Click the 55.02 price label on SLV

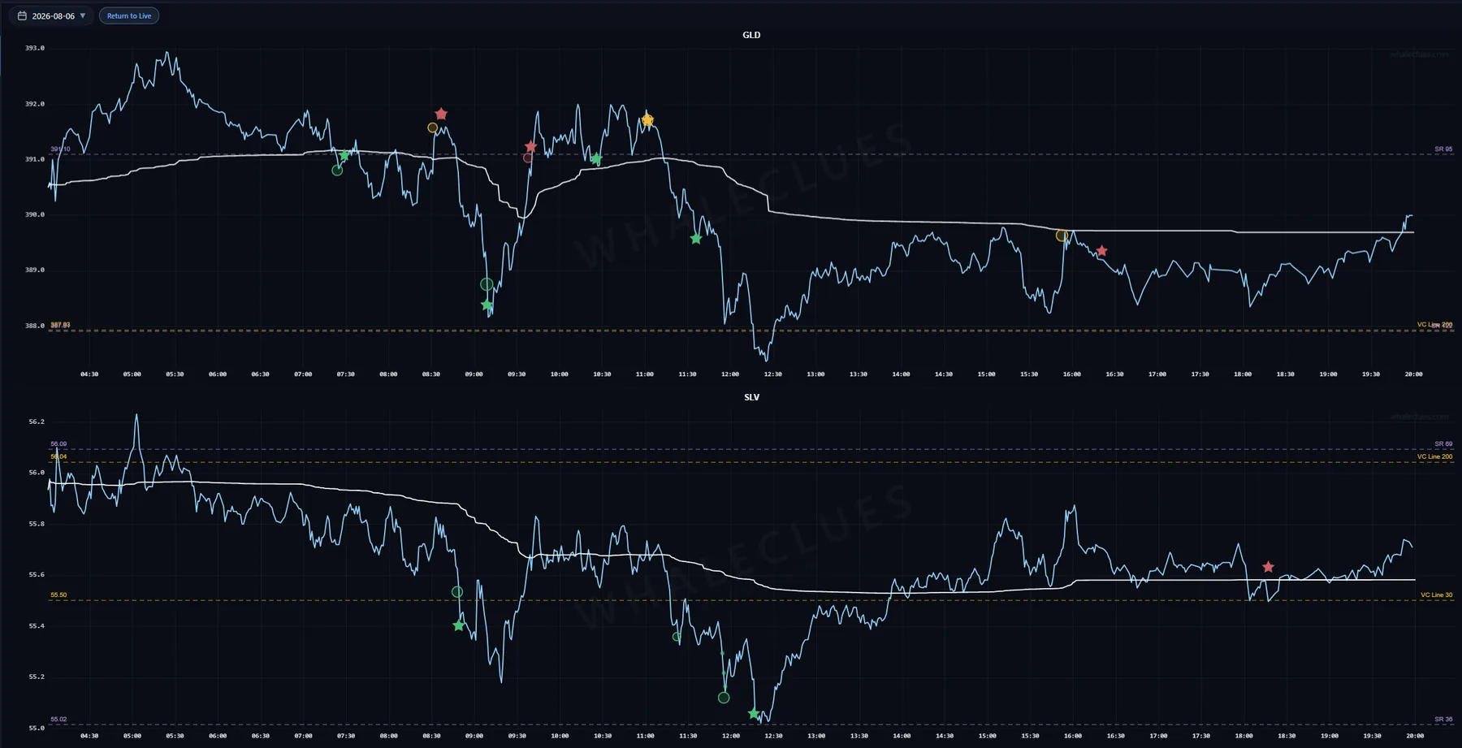[58, 720]
